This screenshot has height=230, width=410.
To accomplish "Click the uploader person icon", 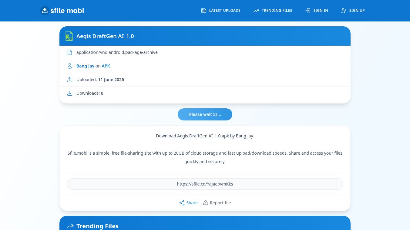I will 70,66.
